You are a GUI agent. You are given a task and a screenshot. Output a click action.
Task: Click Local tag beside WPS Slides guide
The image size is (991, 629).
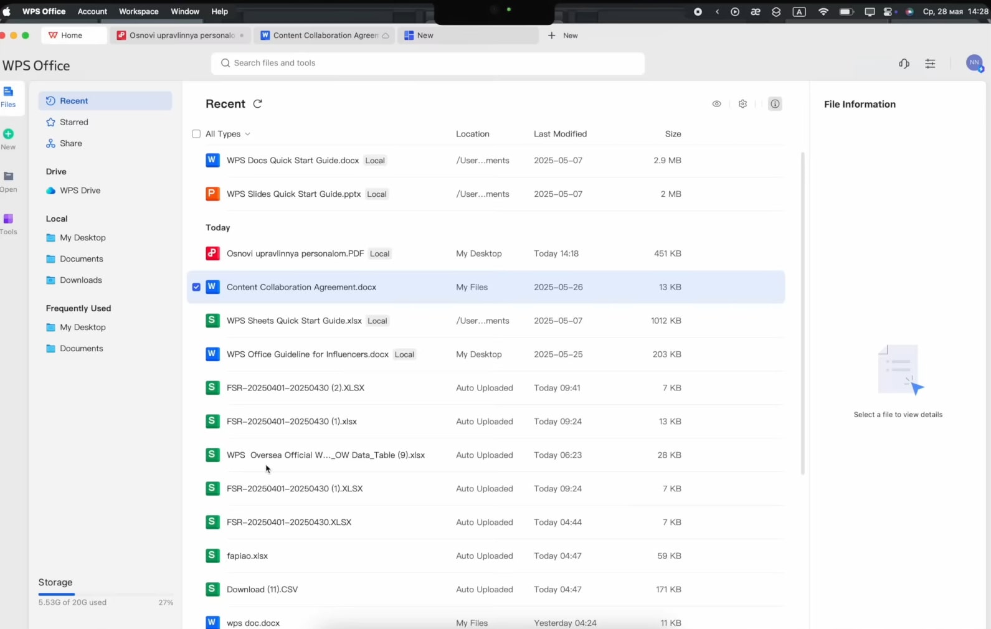[x=377, y=194]
